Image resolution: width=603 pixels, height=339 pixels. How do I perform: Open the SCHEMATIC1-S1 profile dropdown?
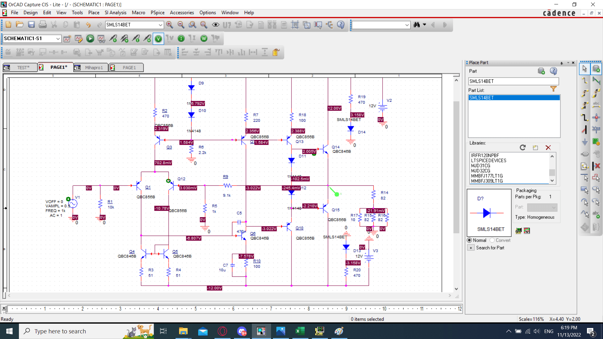point(58,39)
